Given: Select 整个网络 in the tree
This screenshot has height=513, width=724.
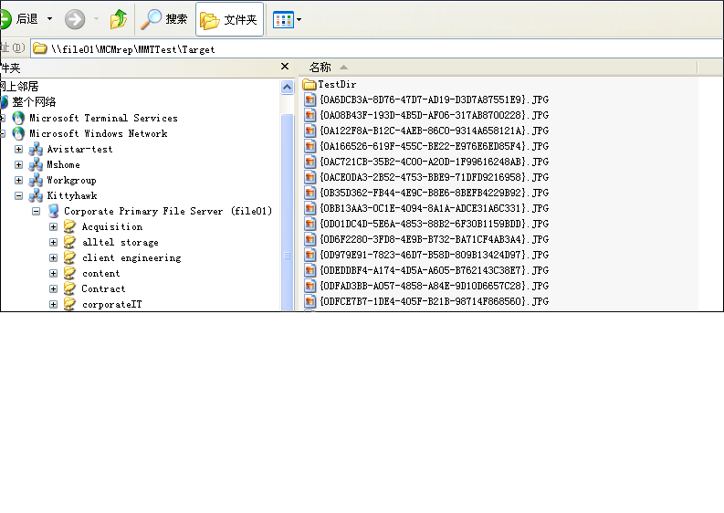Looking at the screenshot, I should pyautogui.click(x=34, y=102).
